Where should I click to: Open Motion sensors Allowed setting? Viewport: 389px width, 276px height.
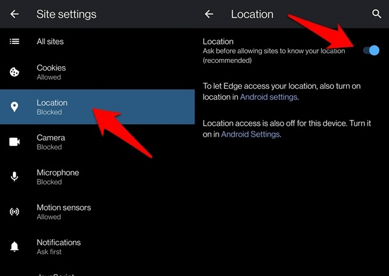coord(64,212)
